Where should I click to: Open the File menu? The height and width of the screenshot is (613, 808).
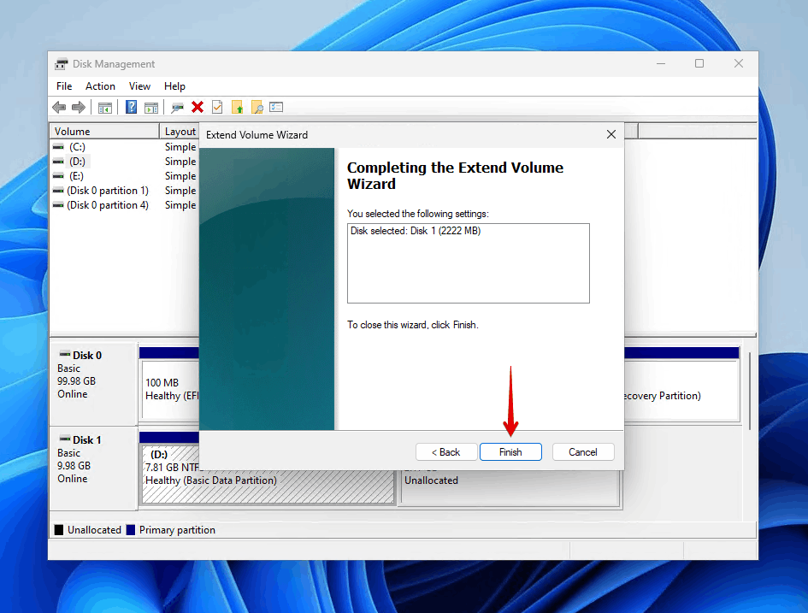(64, 86)
